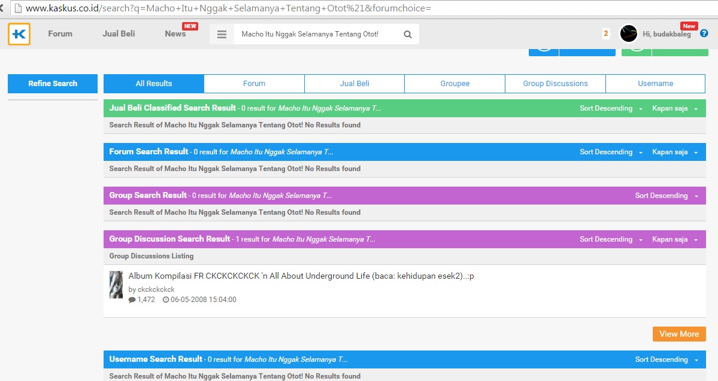Image resolution: width=718 pixels, height=381 pixels.
Task: Open the hamburger category menu
Action: point(222,34)
